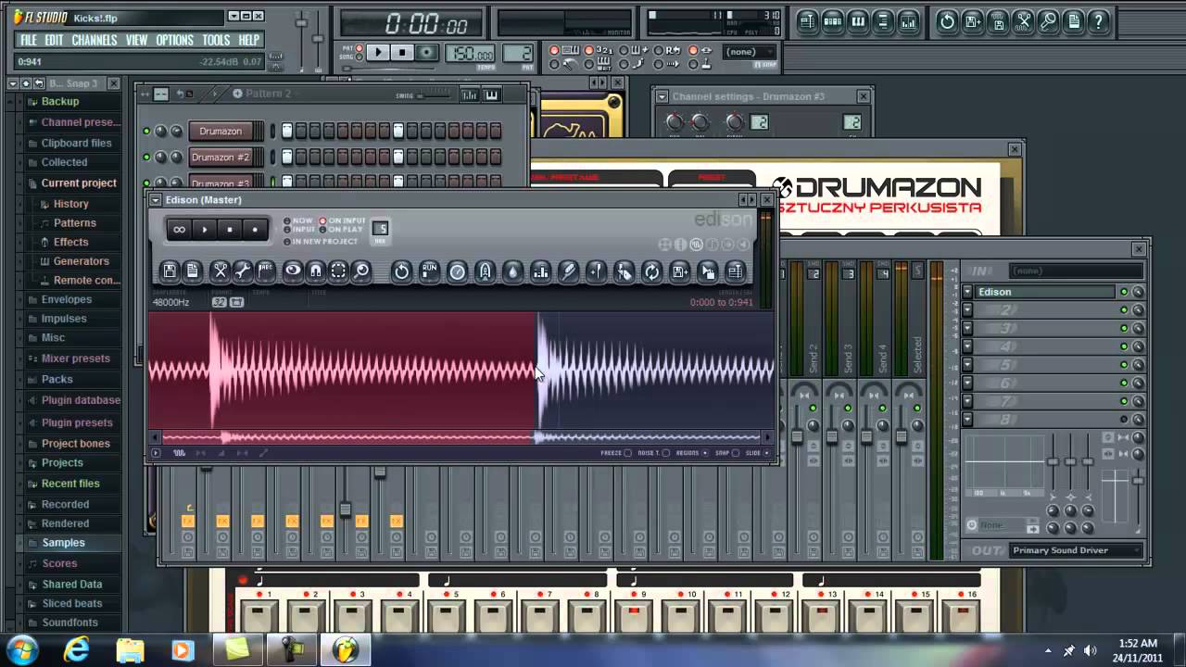The height and width of the screenshot is (667, 1186).
Task: Click the Edison drag sample hand icon
Action: [x=708, y=271]
